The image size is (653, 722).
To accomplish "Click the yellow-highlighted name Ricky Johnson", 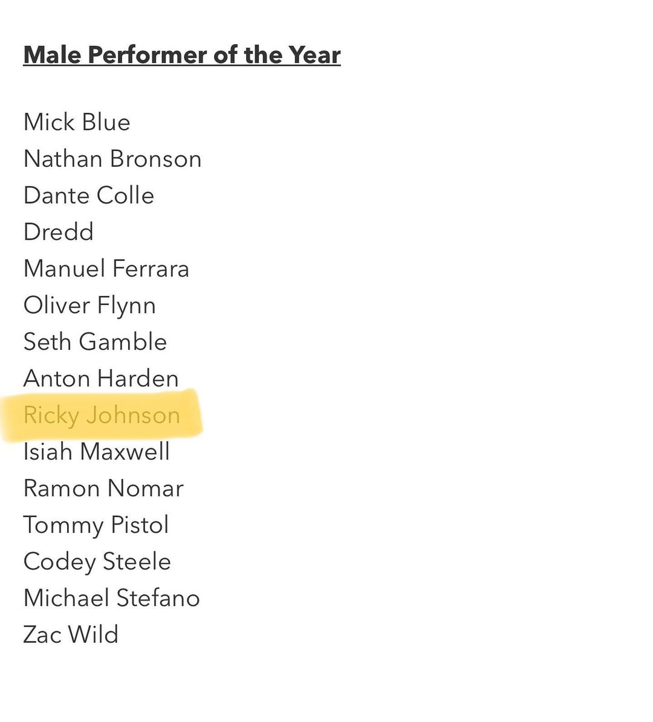I will (x=102, y=415).
